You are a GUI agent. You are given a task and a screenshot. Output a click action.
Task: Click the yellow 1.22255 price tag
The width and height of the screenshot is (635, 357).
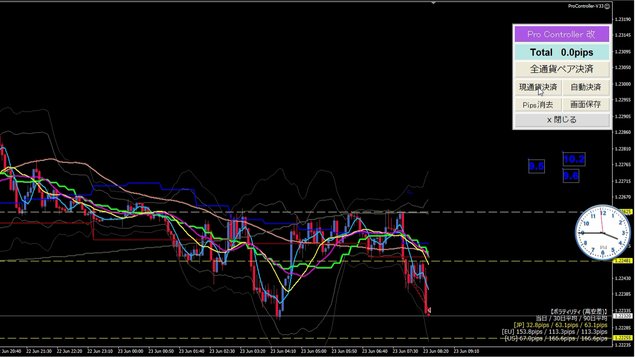623,337
